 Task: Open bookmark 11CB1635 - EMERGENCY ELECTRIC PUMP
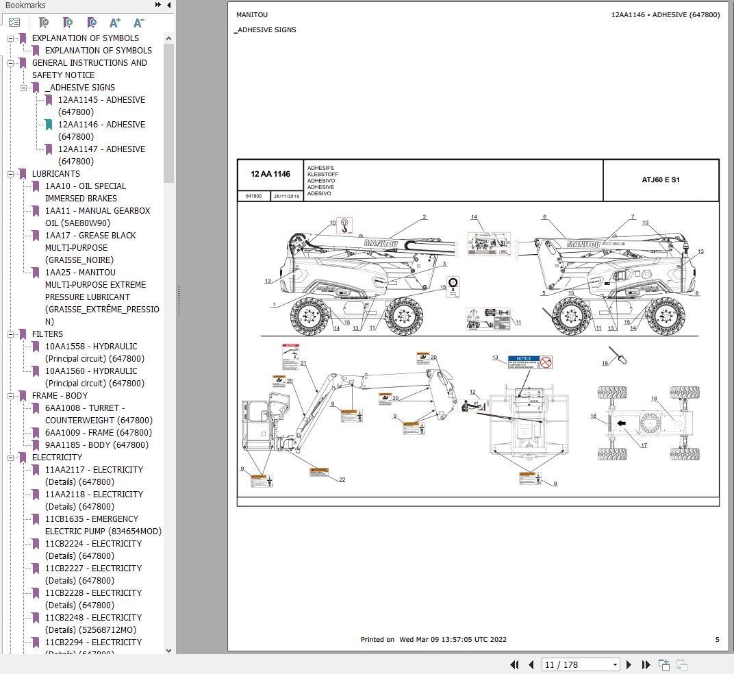coord(103,525)
